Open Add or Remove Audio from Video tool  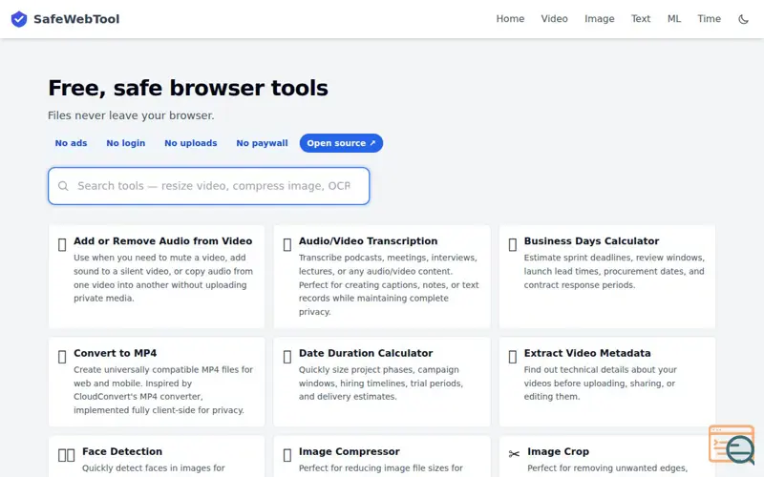point(162,241)
